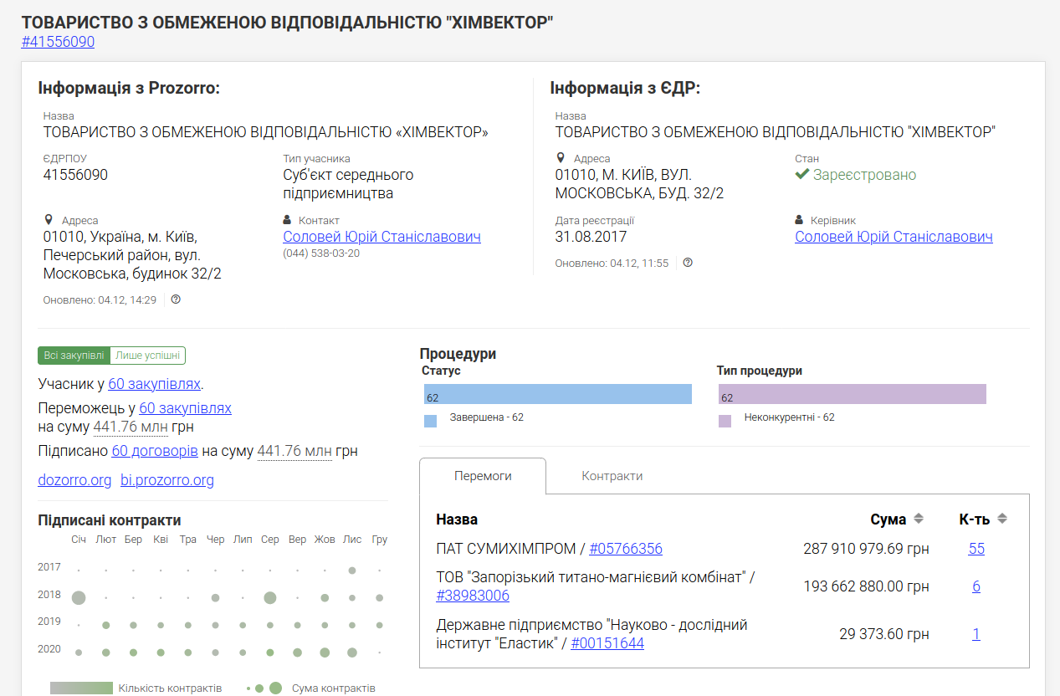
Task: Select the Всі закупівлі filter option
Action: point(73,355)
